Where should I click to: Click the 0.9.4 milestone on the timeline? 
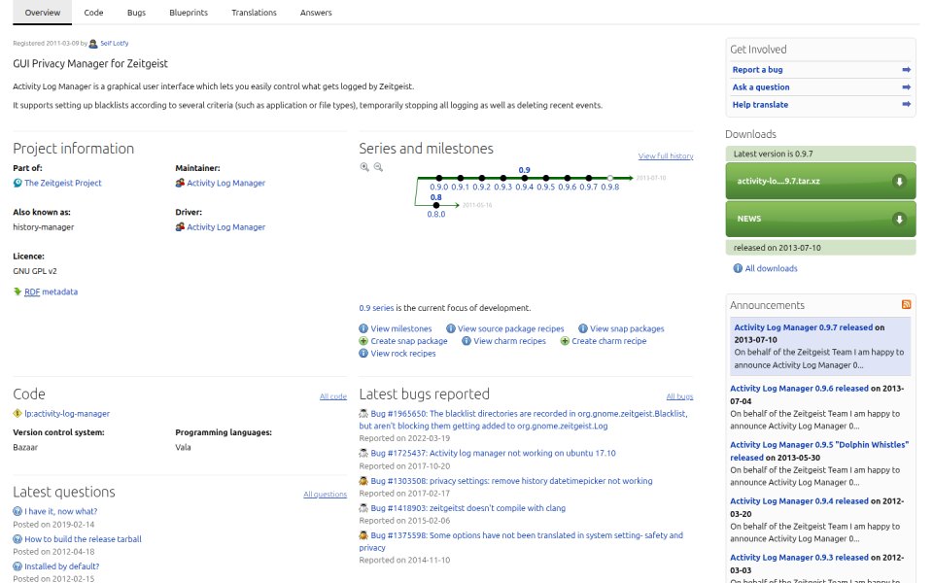[524, 187]
